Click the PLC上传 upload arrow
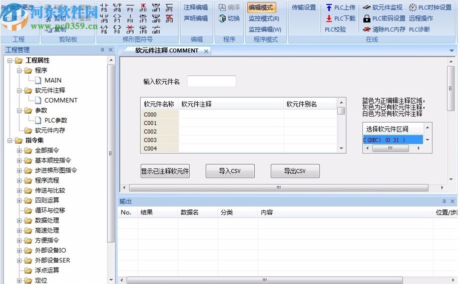460x284 pixels. (329, 7)
